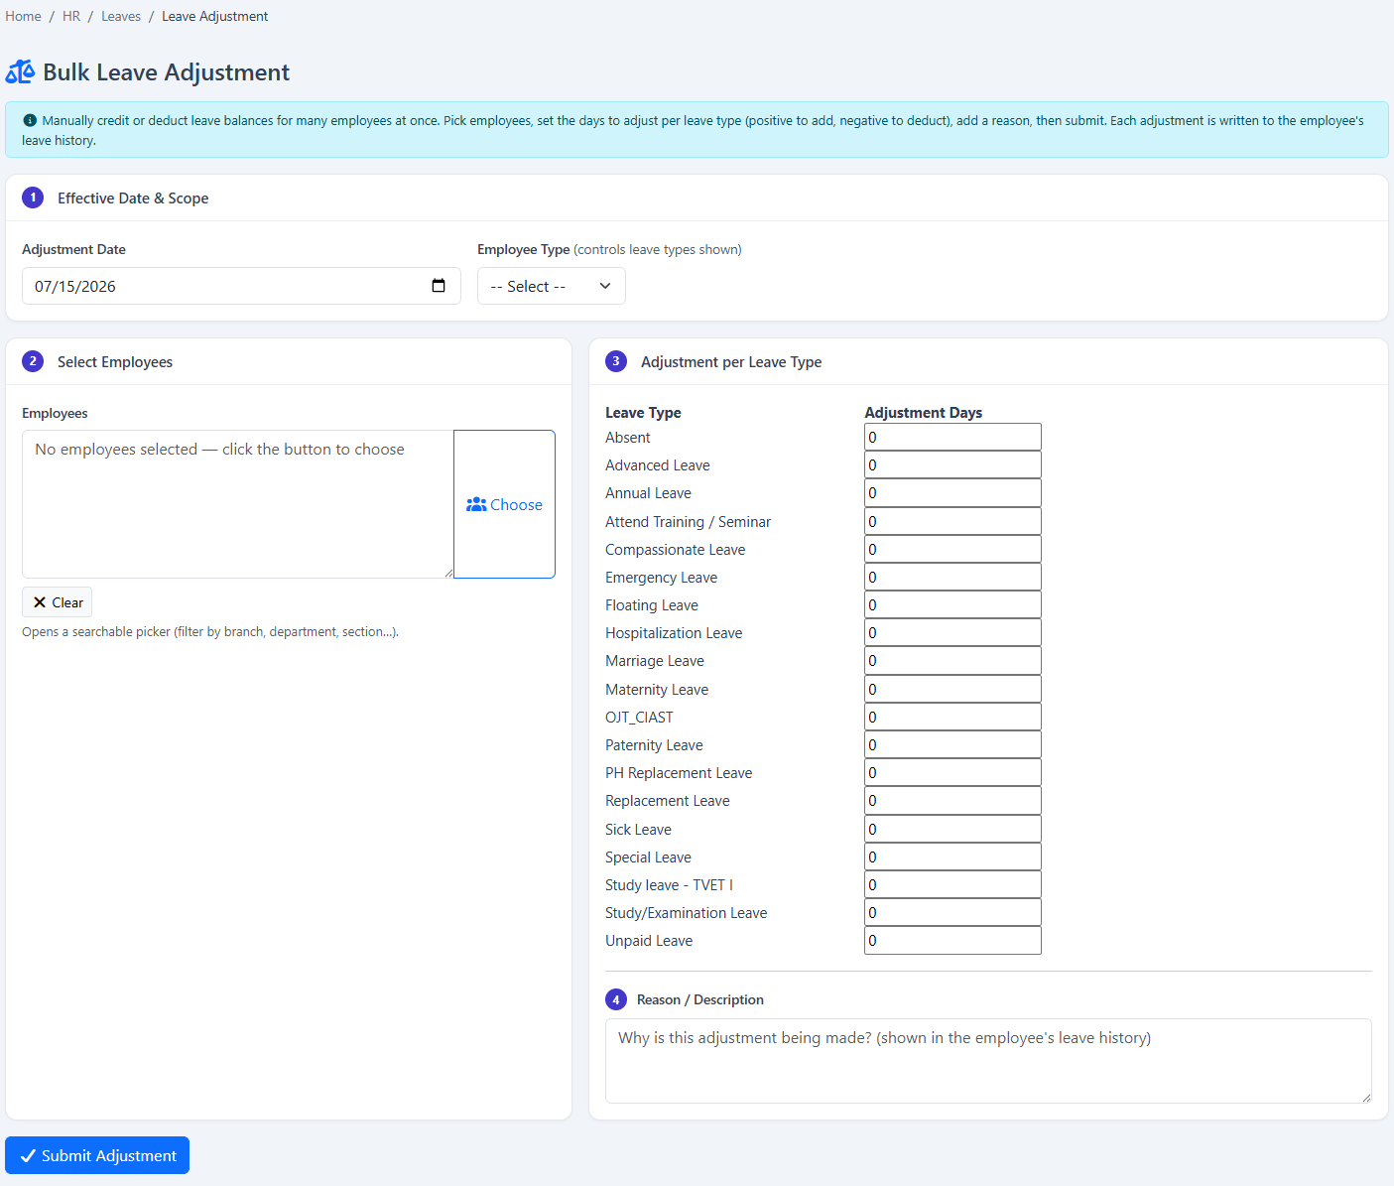Image resolution: width=1394 pixels, height=1186 pixels.
Task: Click the info icon in the blue notice
Action: [30, 120]
